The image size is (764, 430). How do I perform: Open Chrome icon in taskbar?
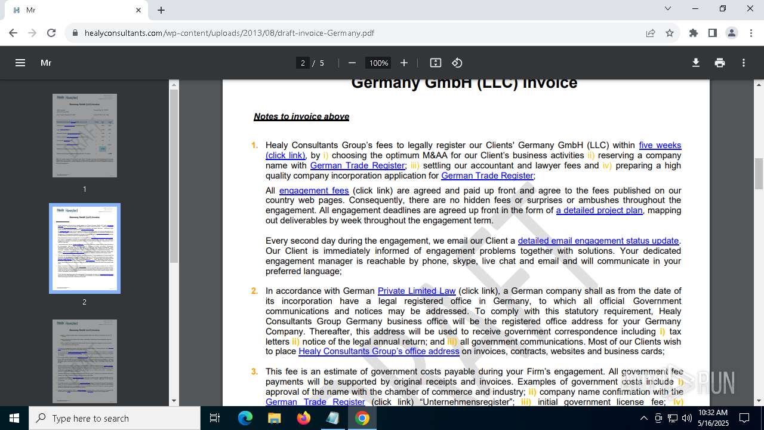point(362,418)
